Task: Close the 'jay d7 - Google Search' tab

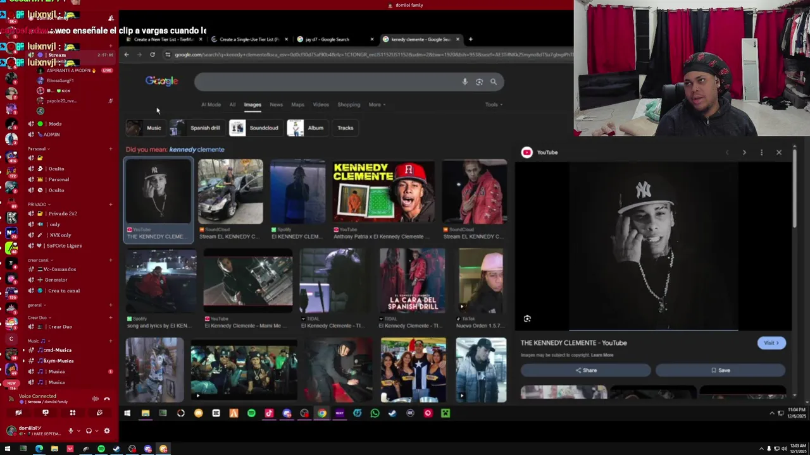Action: tap(371, 39)
